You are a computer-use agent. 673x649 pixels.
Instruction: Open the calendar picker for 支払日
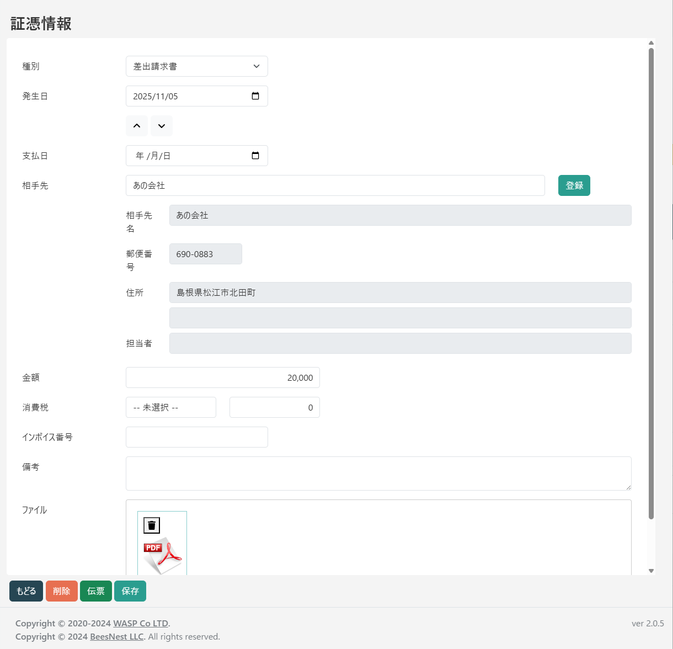click(255, 155)
